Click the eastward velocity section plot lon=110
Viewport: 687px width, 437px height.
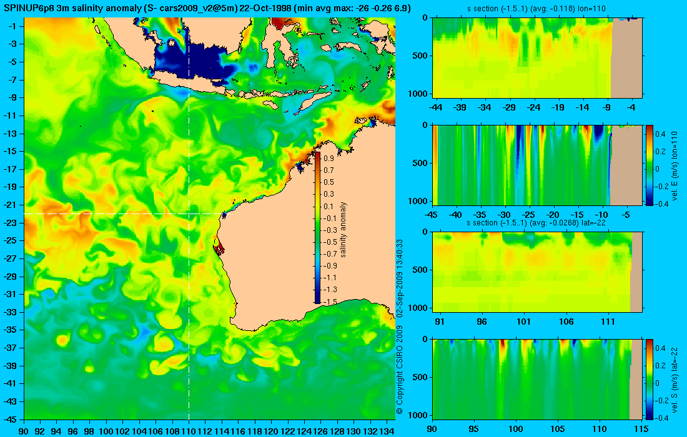(x=537, y=165)
